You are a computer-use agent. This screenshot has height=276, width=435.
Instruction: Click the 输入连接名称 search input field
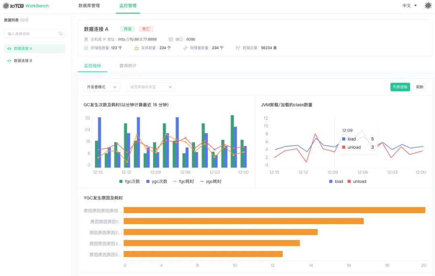click(31, 34)
